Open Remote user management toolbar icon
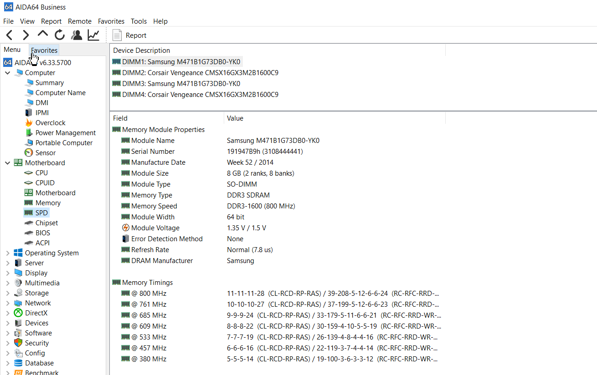Image resolution: width=597 pixels, height=375 pixels. tap(77, 35)
